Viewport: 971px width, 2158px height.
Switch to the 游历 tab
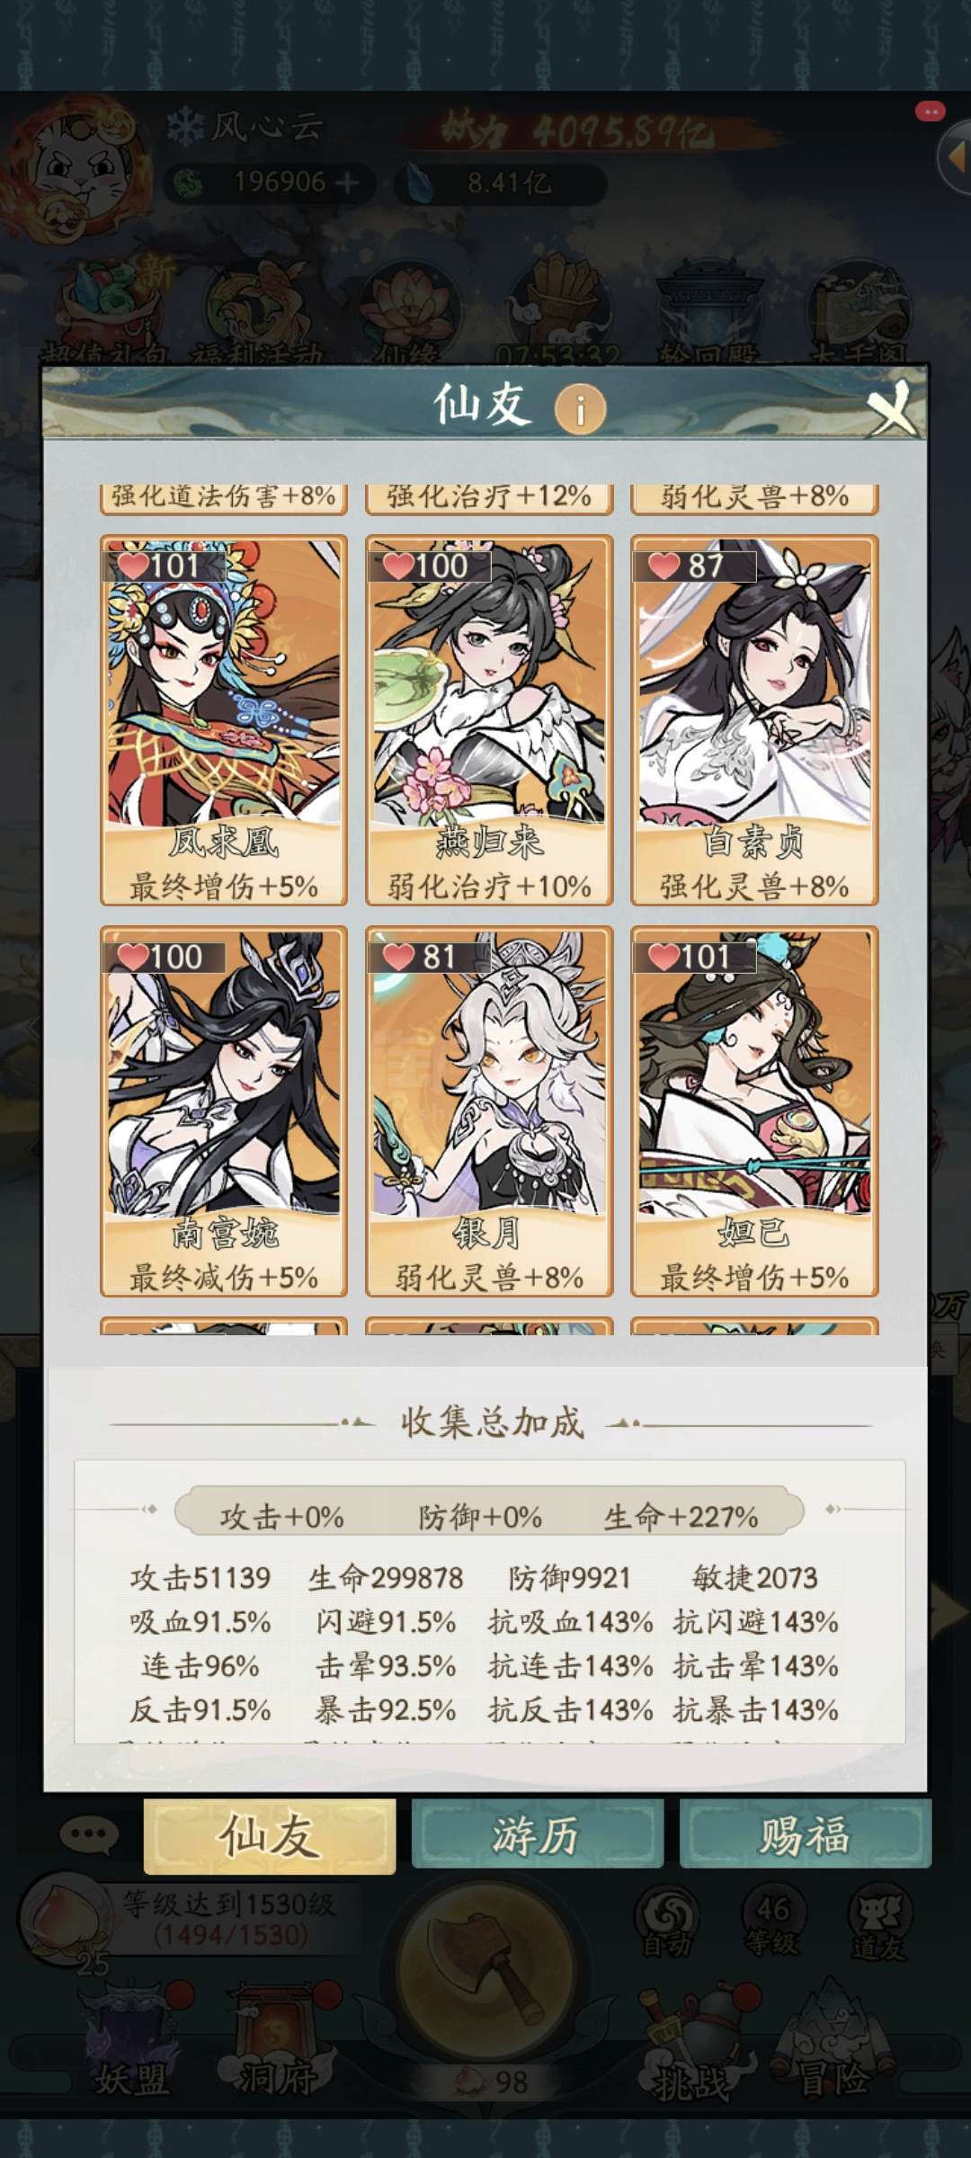click(x=537, y=1834)
